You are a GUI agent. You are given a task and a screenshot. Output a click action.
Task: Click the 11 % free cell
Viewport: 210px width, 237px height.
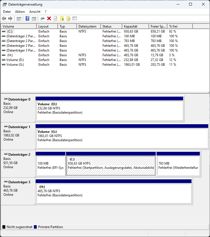coord(172,65)
